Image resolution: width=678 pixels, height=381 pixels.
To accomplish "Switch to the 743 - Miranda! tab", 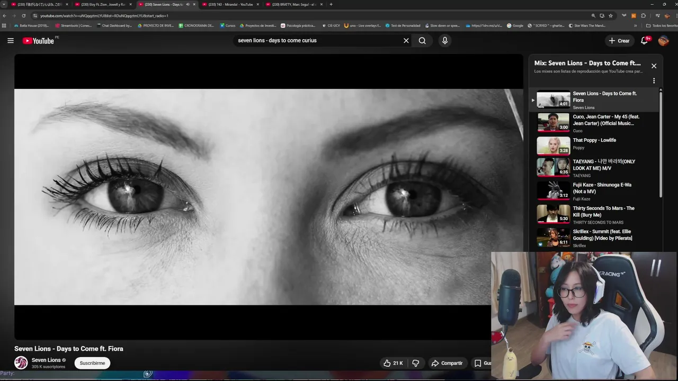I will [x=230, y=4].
